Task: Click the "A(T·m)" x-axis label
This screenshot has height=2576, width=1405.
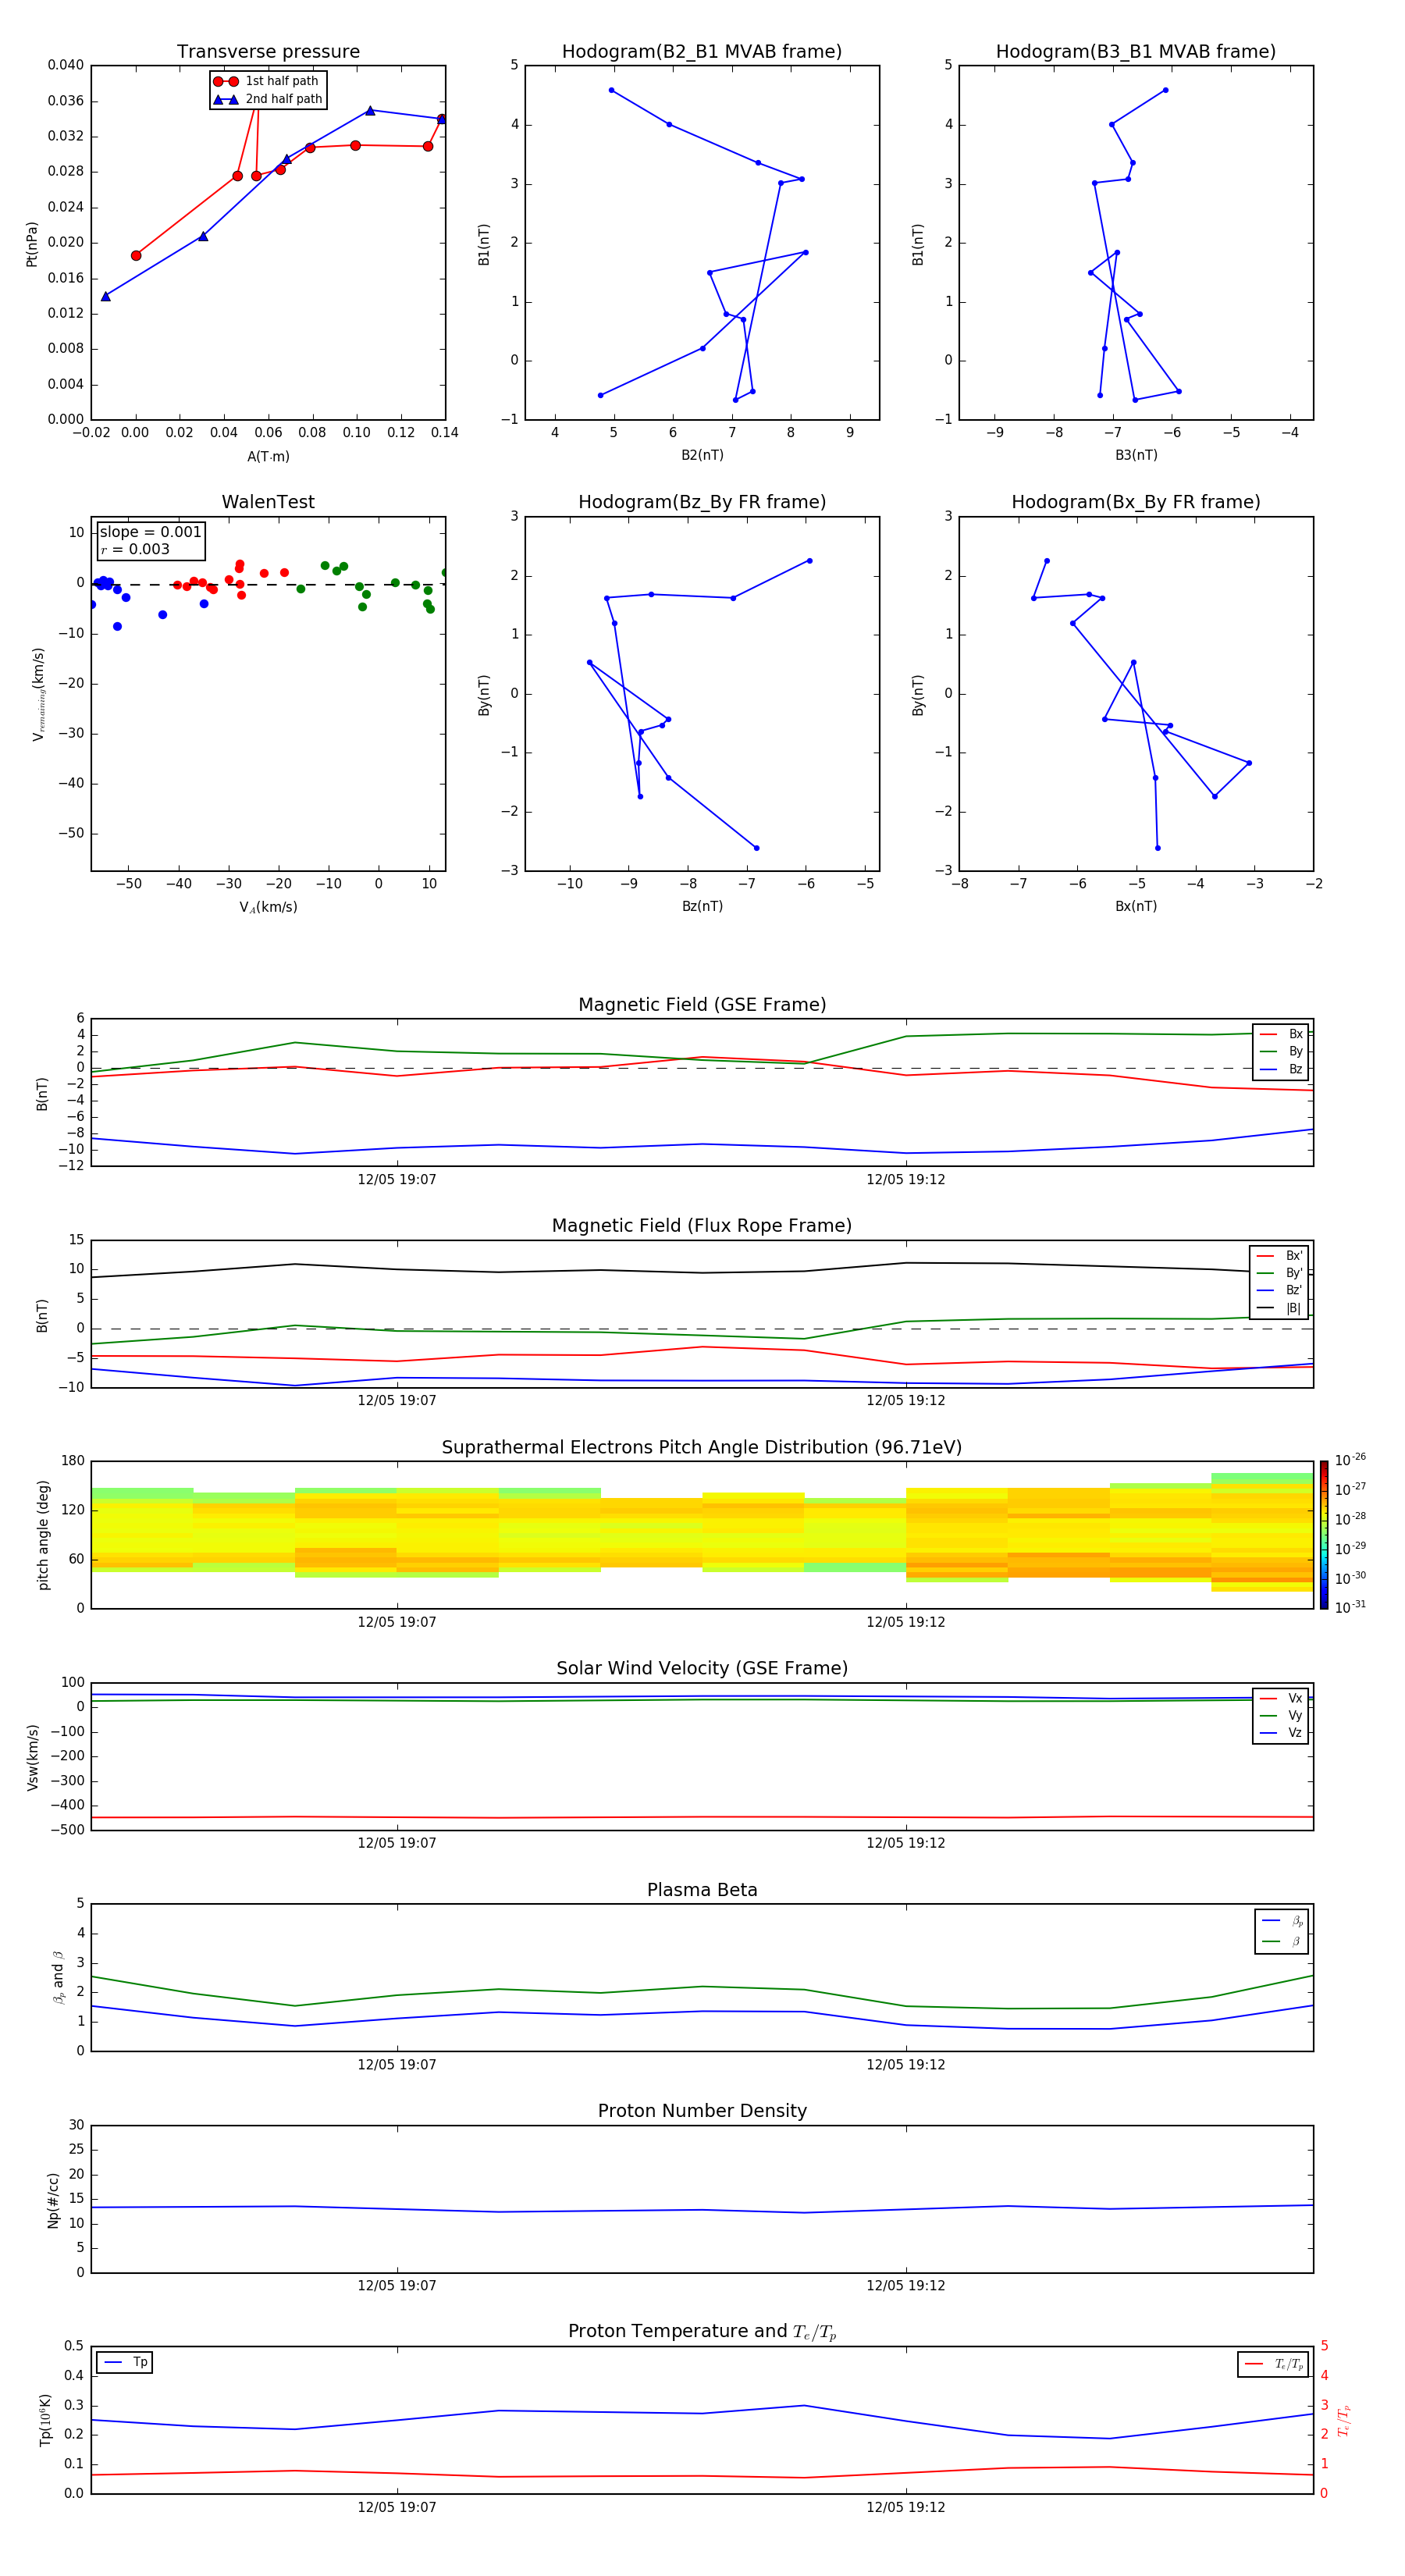Action: click(x=268, y=456)
